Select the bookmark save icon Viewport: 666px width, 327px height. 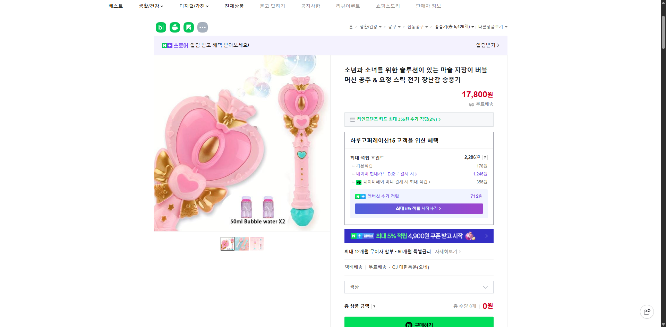(188, 27)
